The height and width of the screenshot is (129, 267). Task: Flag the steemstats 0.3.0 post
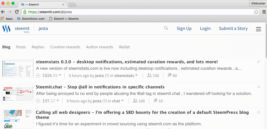click(x=259, y=62)
